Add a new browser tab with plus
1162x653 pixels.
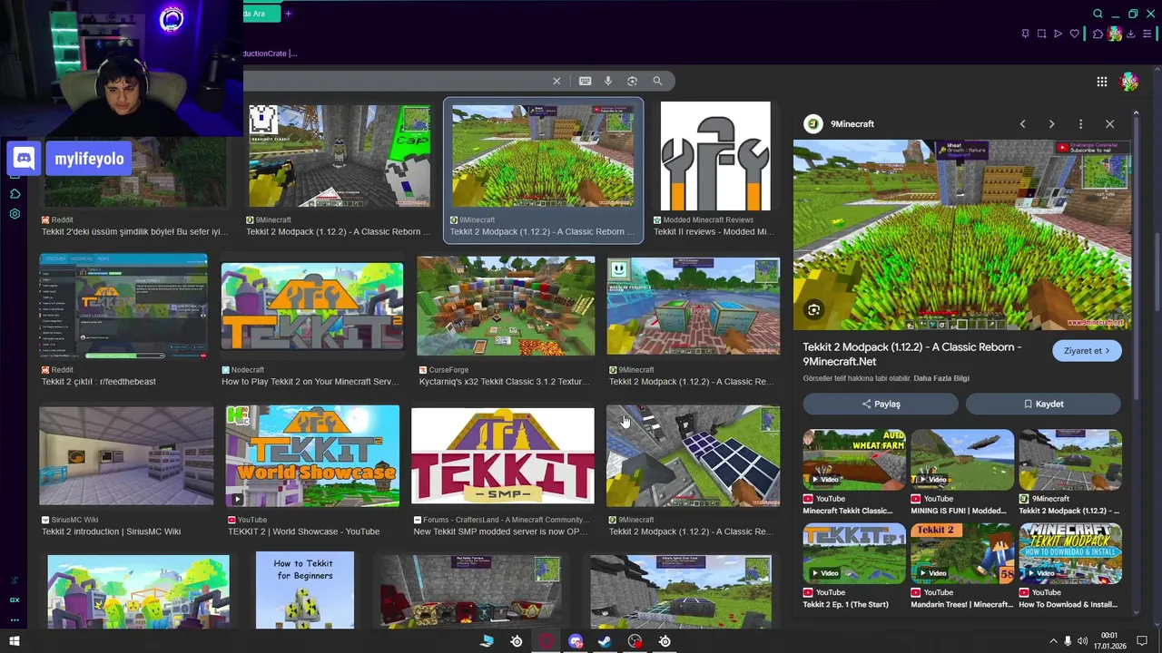(289, 14)
